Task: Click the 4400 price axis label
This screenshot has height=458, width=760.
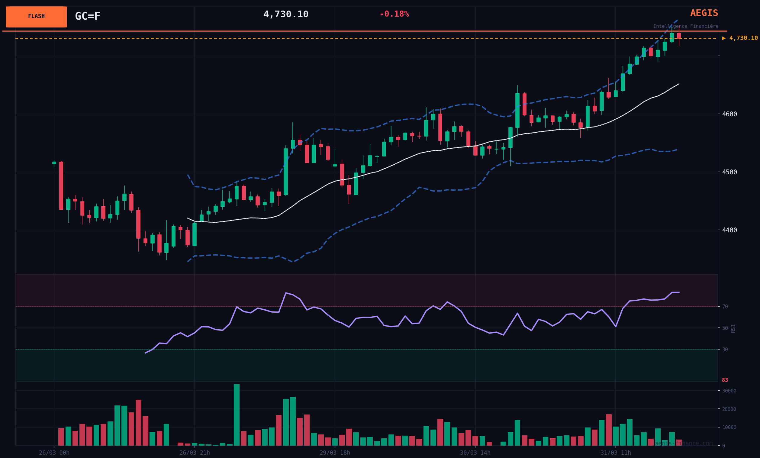Action: pyautogui.click(x=729, y=230)
